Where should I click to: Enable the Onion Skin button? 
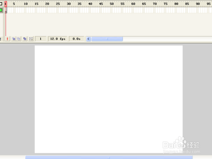pyautogui.click(x=14, y=39)
